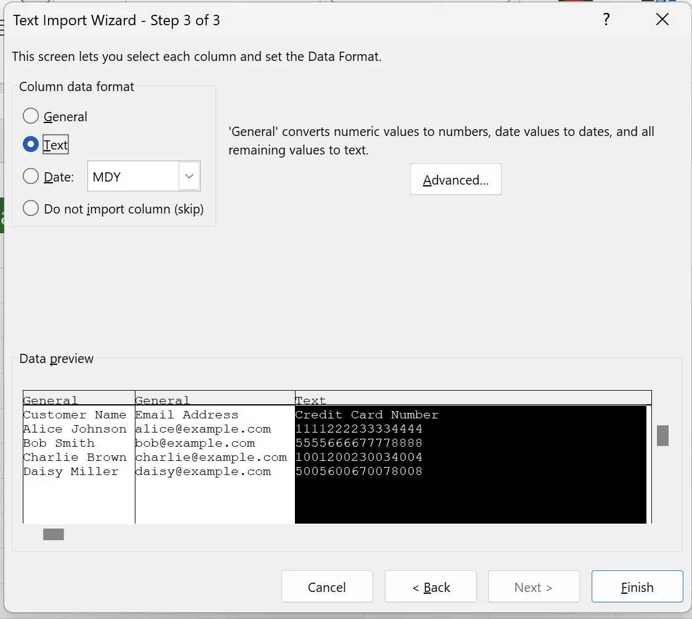The height and width of the screenshot is (619, 692).
Task: Close the wizard with the X
Action: pos(662,19)
